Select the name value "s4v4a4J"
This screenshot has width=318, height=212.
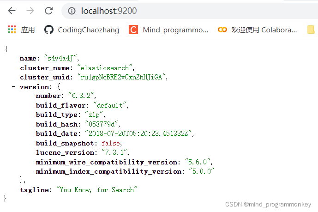coord(60,58)
